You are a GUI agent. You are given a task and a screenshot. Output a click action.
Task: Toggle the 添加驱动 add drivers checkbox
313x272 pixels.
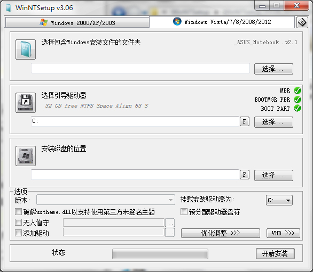(x=18, y=233)
